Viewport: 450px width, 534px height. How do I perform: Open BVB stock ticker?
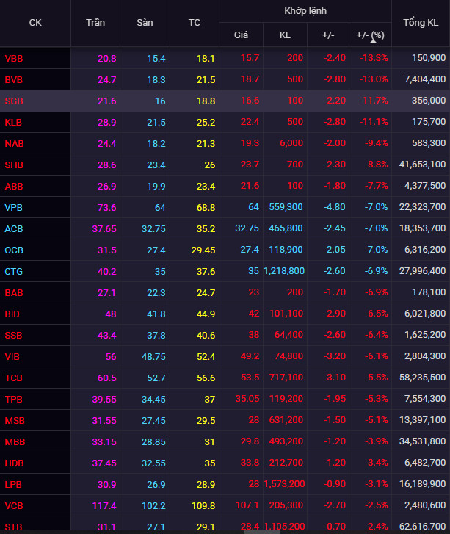[x=14, y=79]
